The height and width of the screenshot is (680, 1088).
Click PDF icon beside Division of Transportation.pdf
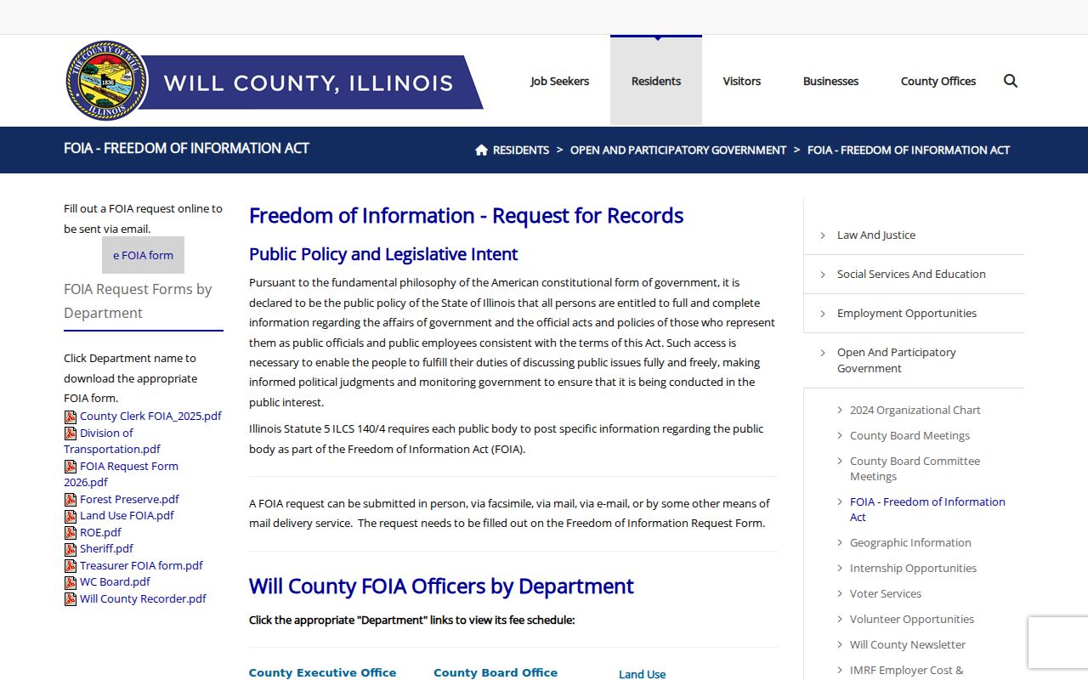coord(71,433)
